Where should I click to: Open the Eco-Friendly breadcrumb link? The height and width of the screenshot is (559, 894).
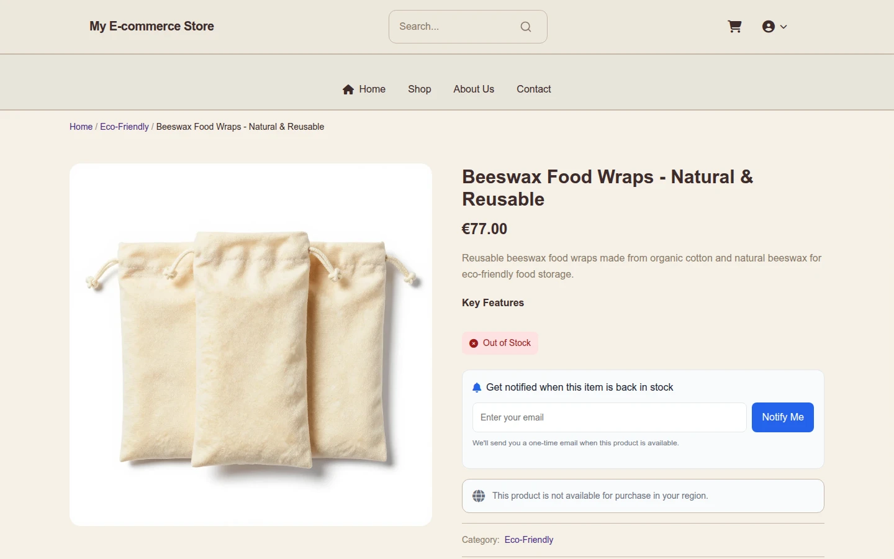[124, 127]
